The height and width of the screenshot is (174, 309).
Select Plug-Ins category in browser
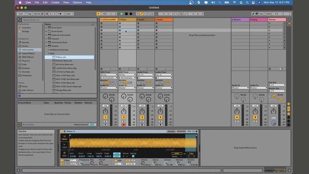pyautogui.click(x=26, y=61)
